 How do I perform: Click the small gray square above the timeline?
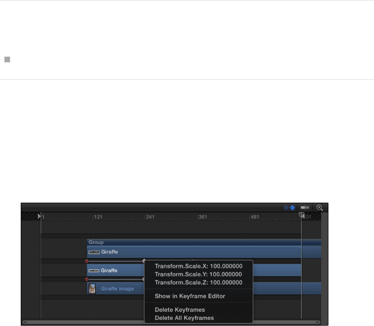8,59
